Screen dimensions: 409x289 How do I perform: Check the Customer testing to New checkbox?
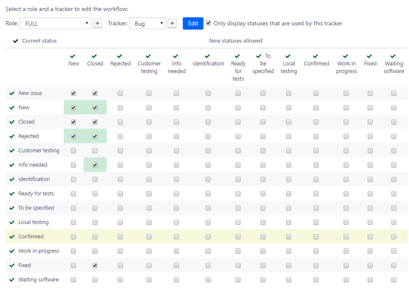coord(73,151)
